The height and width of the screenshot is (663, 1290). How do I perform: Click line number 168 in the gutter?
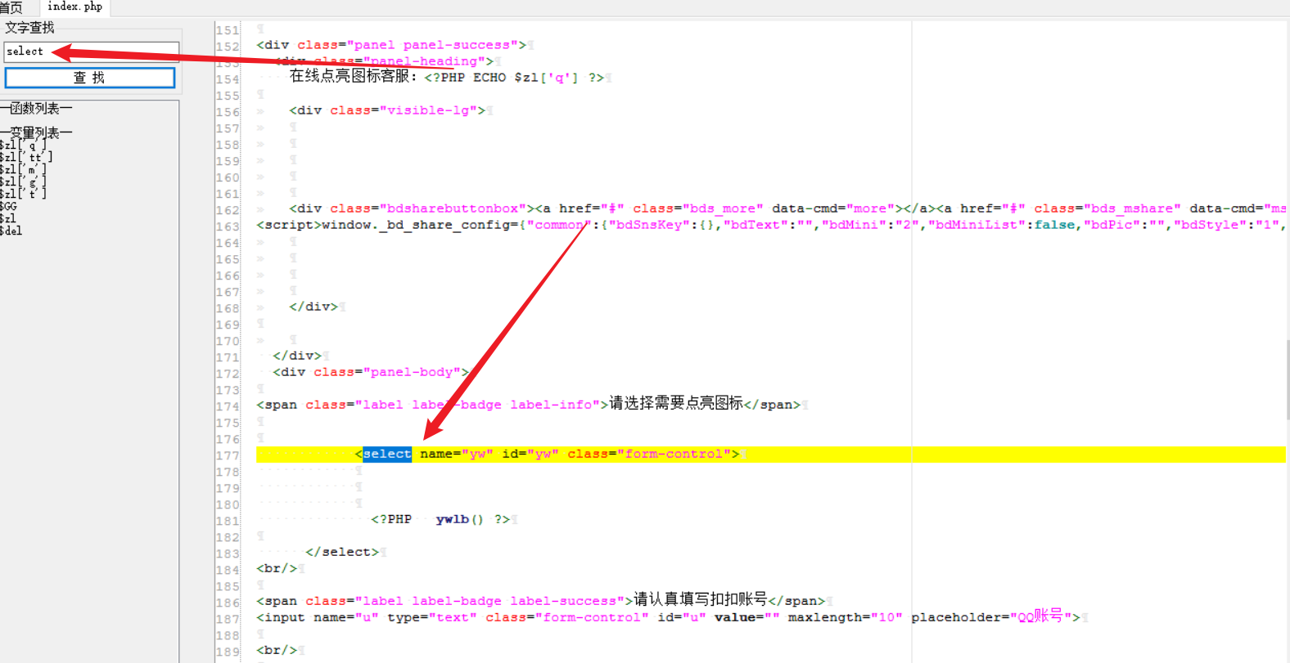point(228,308)
